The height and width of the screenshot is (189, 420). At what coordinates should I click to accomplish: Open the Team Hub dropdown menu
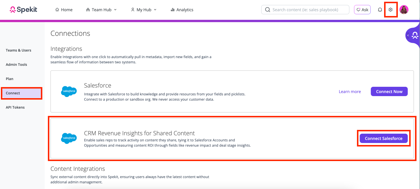pos(102,10)
